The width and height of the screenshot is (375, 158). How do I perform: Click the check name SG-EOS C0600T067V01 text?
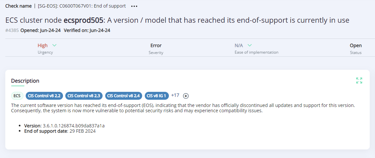tap(82, 6)
